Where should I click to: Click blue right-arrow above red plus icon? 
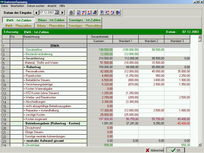pos(84,12)
